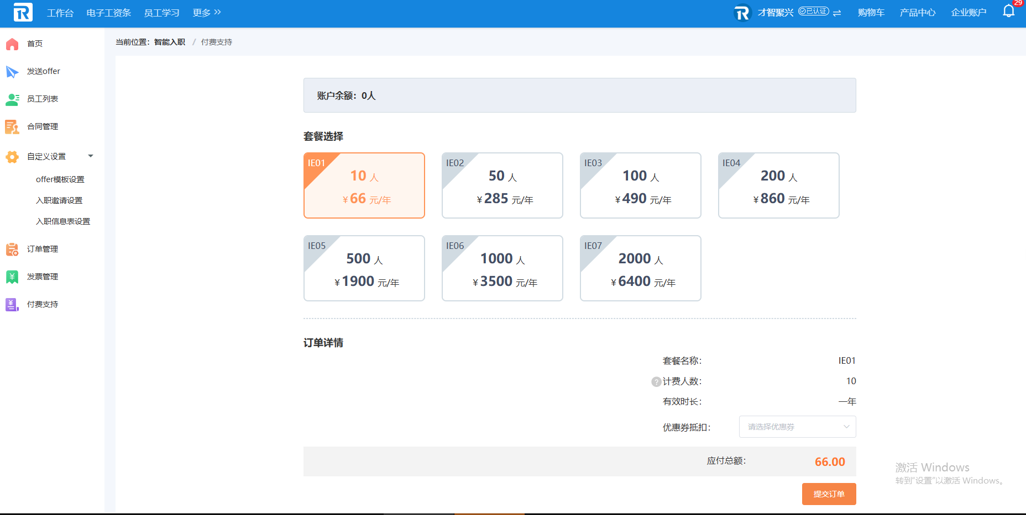
Task: Click the contract management icon
Action: pos(12,127)
